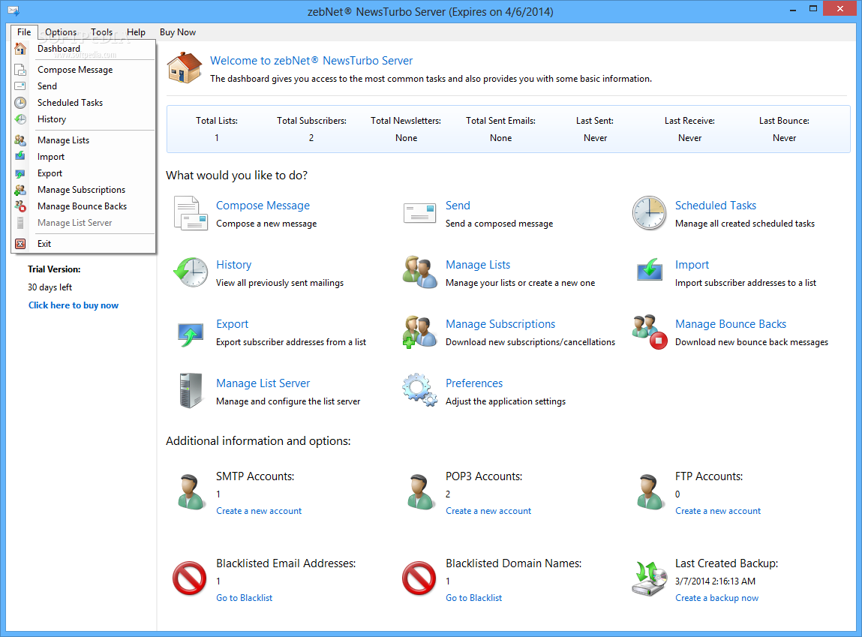Go to Blacklist under Blacklisted Domain Names

(x=473, y=598)
